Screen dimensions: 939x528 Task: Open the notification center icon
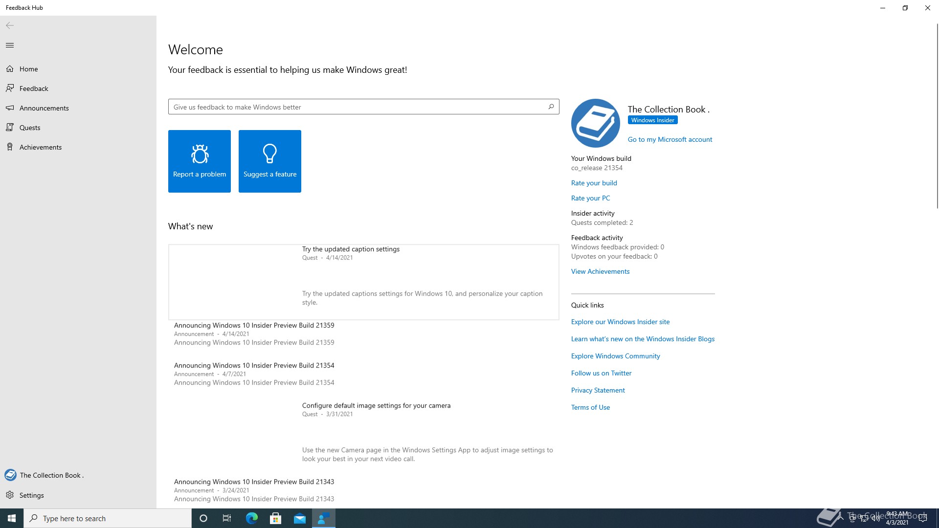922,518
